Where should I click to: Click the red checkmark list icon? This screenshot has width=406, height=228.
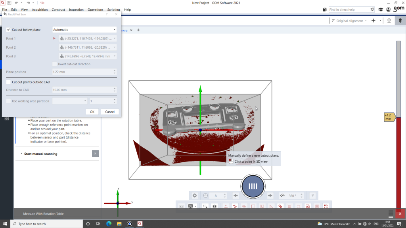(308, 206)
